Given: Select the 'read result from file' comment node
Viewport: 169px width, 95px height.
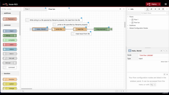Looking at the screenshot, I should (81, 34).
